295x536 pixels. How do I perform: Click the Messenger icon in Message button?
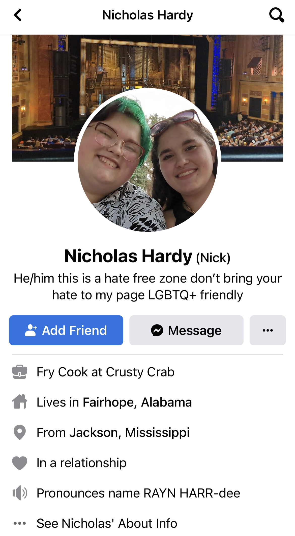(x=157, y=330)
